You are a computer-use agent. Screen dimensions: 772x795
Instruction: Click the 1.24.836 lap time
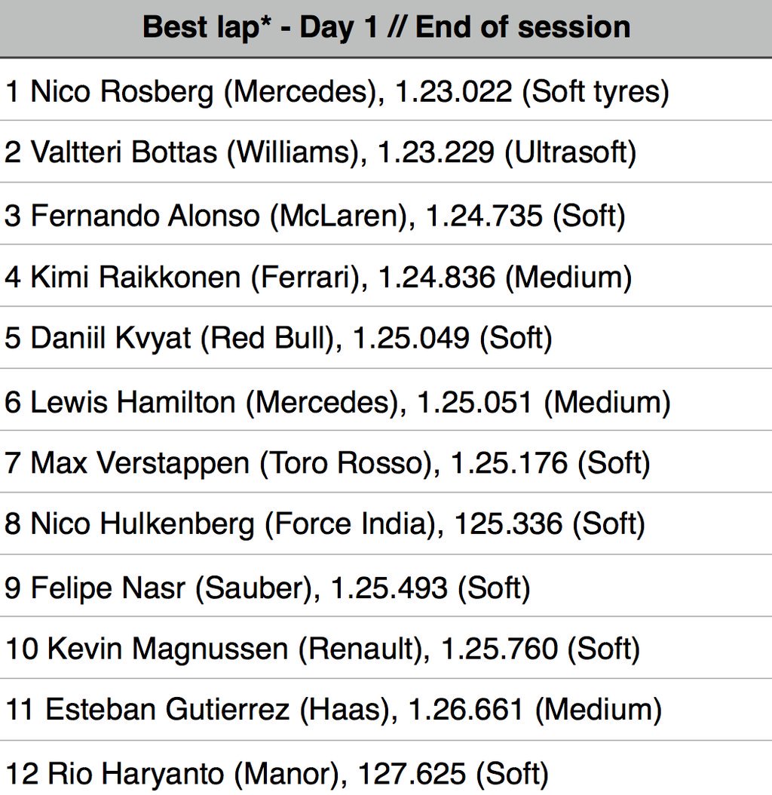437,278
